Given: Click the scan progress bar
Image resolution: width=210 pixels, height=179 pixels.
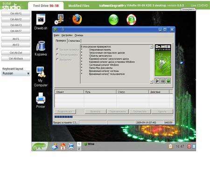Looking at the screenshot, I should point(113,117).
